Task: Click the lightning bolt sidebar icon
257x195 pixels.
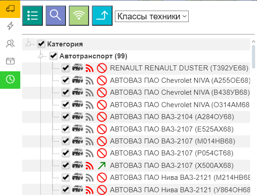Action: (10, 26)
